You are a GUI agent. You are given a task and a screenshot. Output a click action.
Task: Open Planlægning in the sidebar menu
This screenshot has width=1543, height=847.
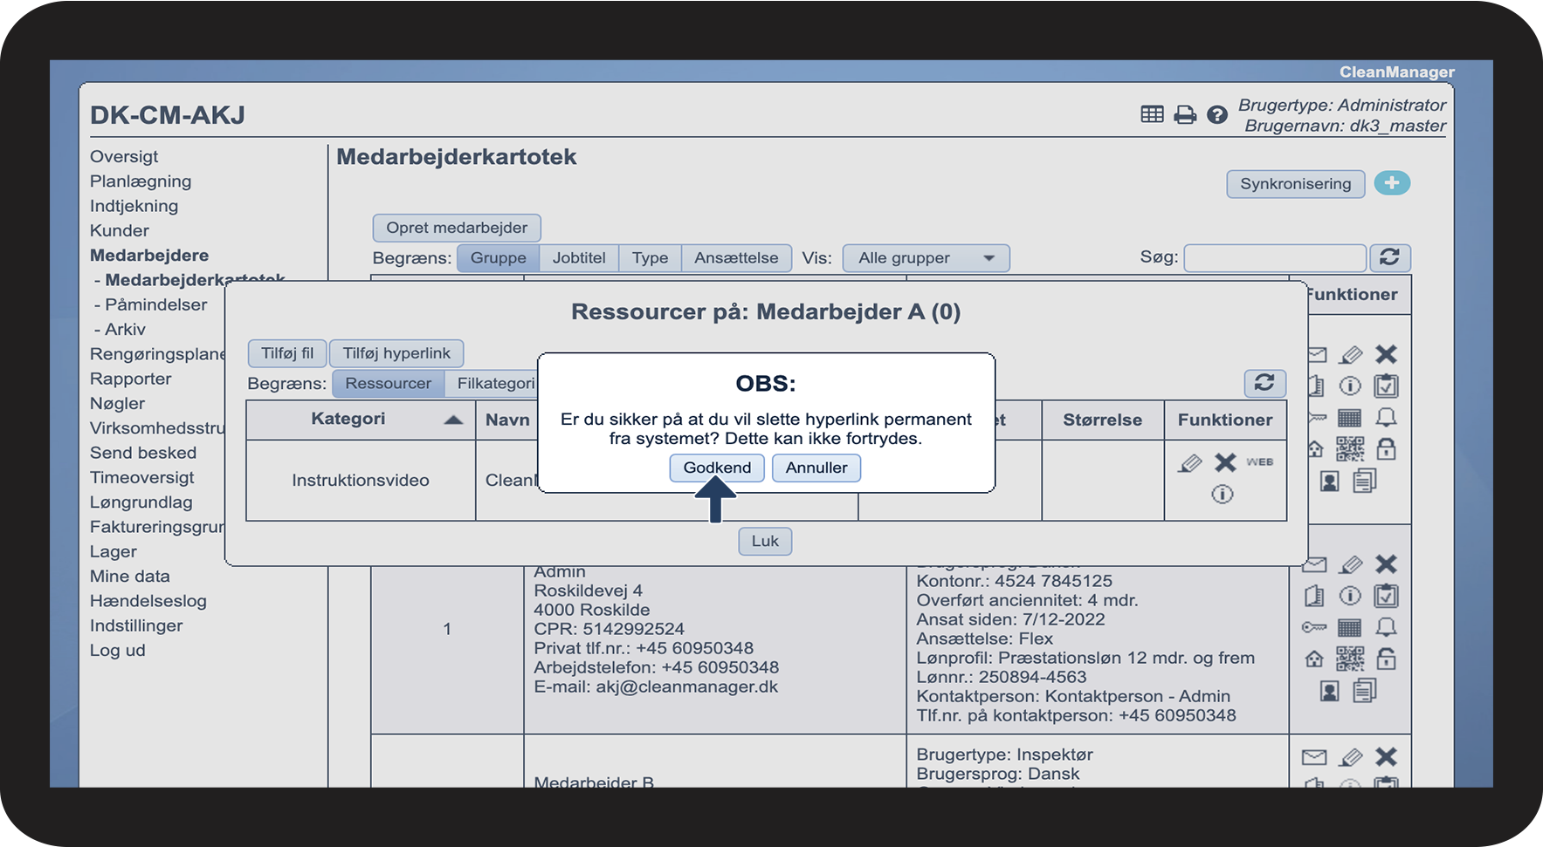pos(141,181)
